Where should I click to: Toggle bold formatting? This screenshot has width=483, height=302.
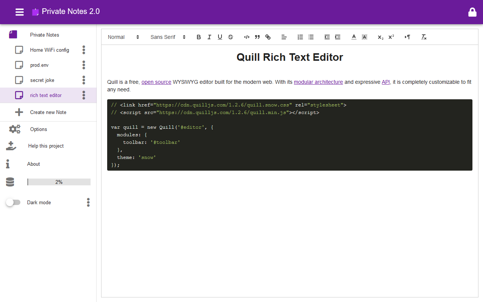tap(199, 37)
